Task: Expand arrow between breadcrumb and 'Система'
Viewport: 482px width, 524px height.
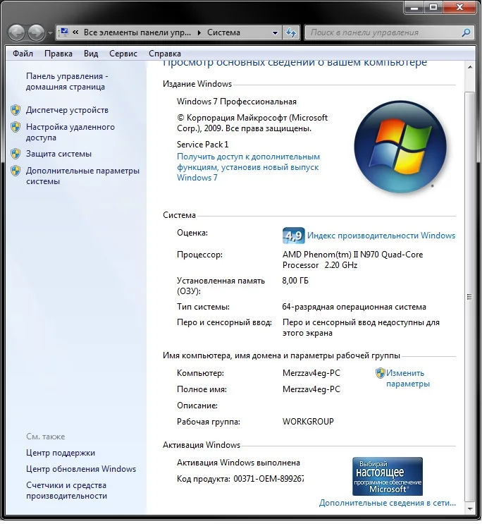Action: point(199,32)
